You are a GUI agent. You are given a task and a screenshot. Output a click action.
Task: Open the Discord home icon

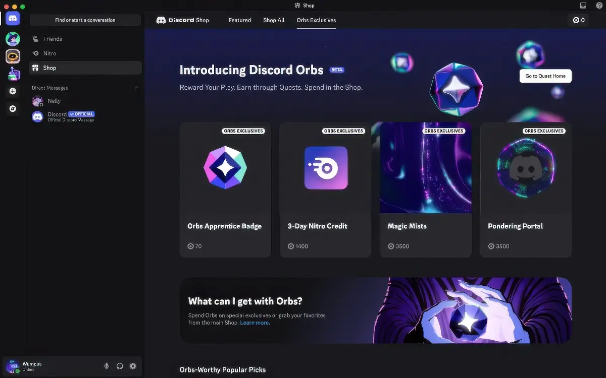[12, 18]
